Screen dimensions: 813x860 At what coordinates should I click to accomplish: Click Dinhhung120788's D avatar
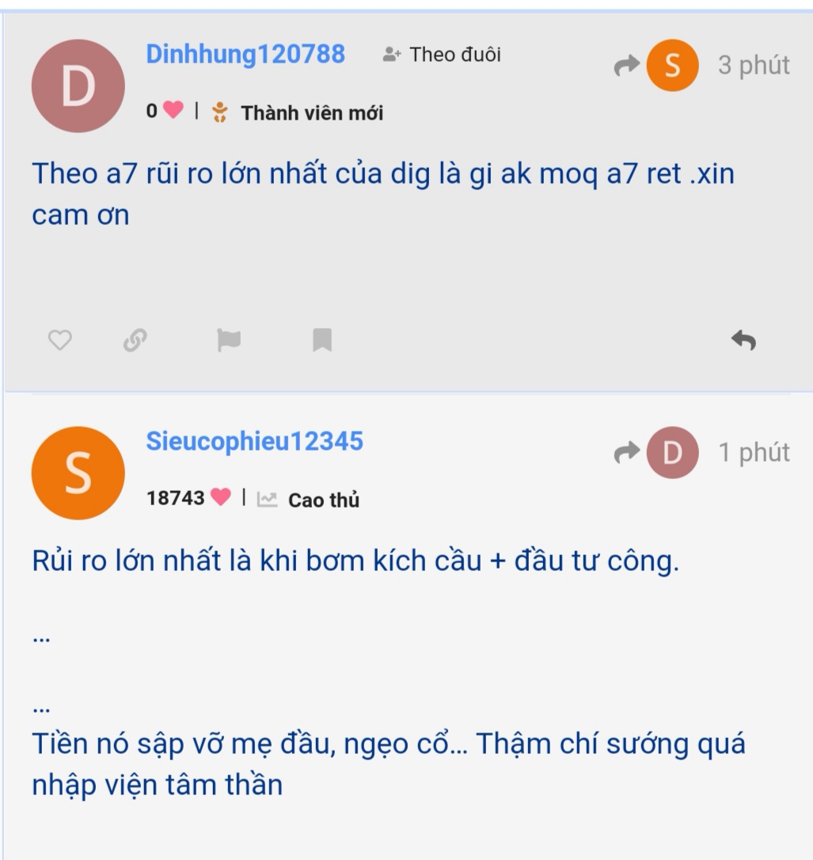pos(78,86)
